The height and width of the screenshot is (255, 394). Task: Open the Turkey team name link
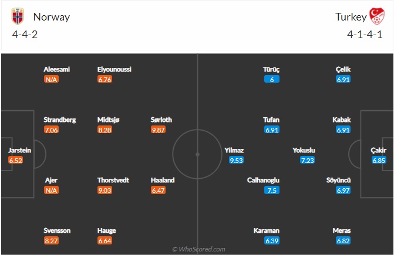click(x=351, y=17)
